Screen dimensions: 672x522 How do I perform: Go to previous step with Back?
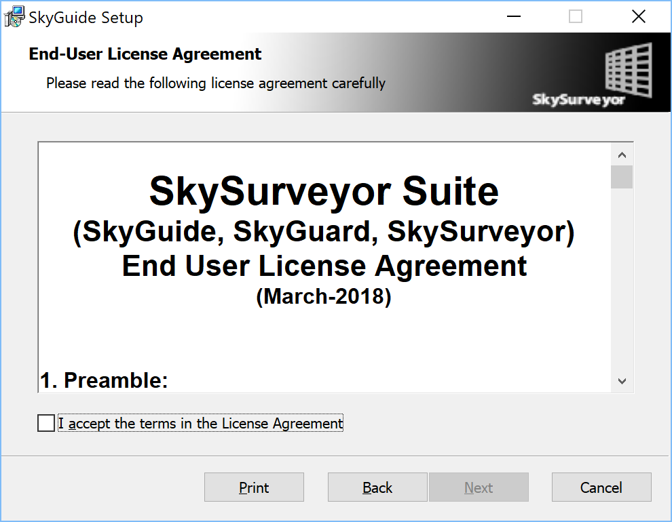pos(377,487)
